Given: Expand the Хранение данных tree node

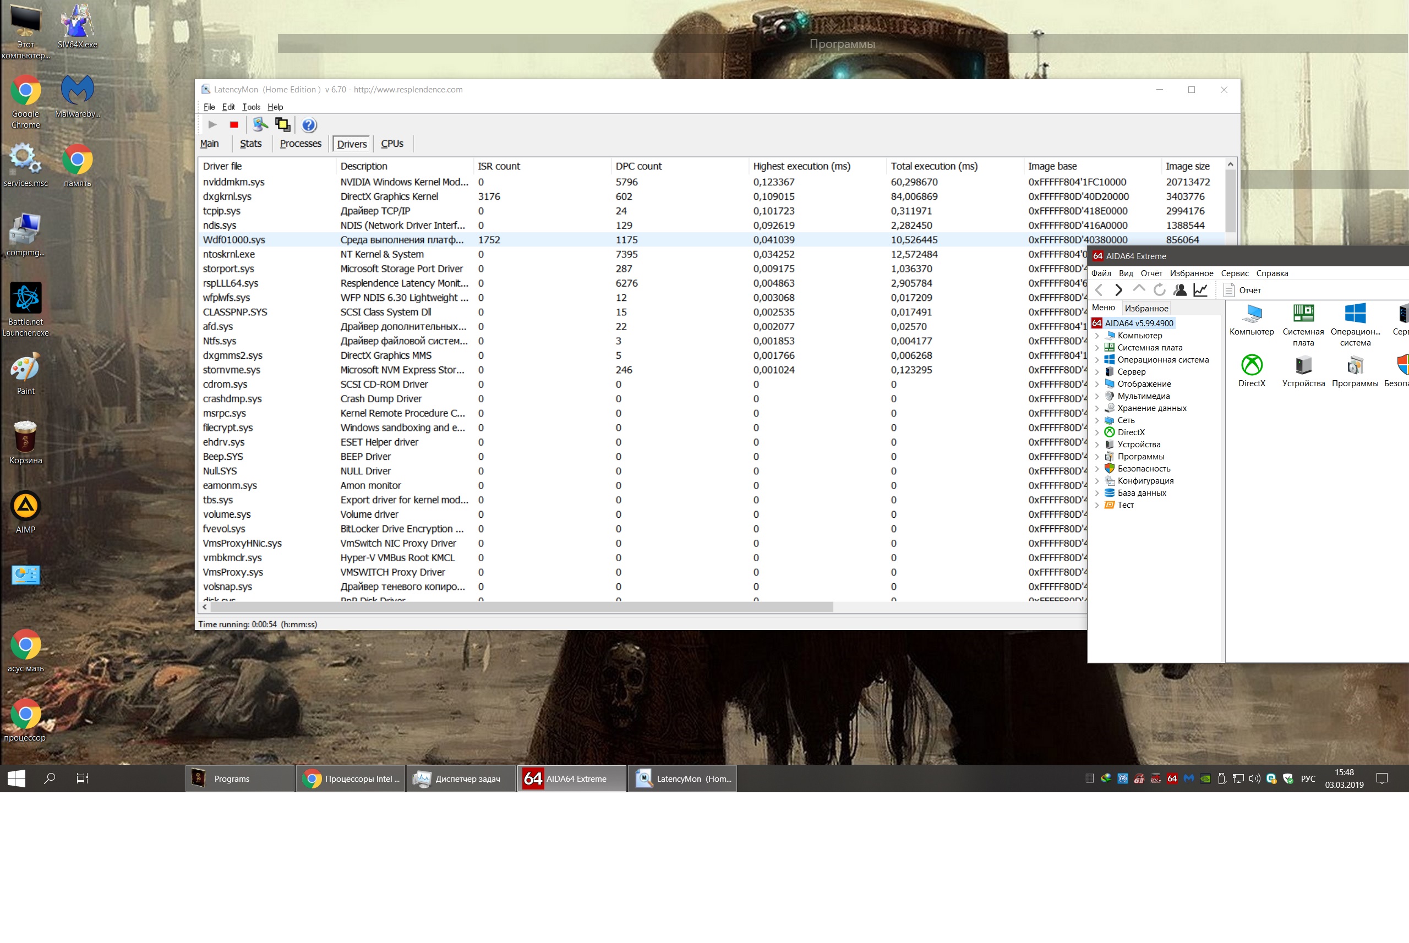Looking at the screenshot, I should (1097, 408).
